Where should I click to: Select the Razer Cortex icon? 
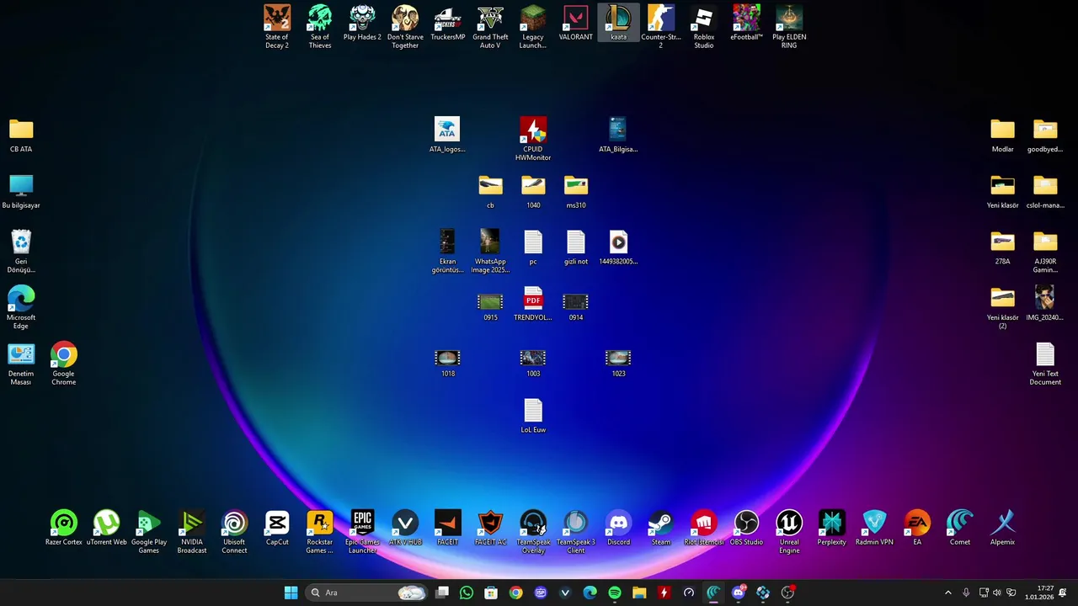pyautogui.click(x=64, y=529)
